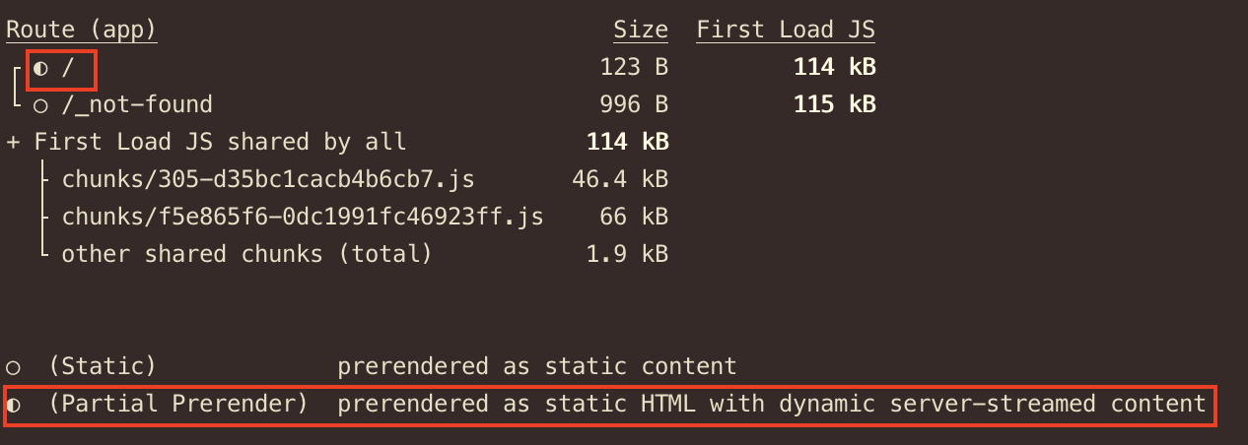Click the /_not-found route entry

137,105
